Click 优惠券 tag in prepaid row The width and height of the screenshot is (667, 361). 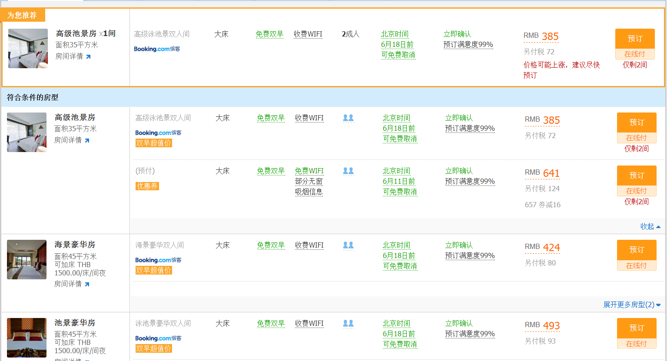coord(147,186)
